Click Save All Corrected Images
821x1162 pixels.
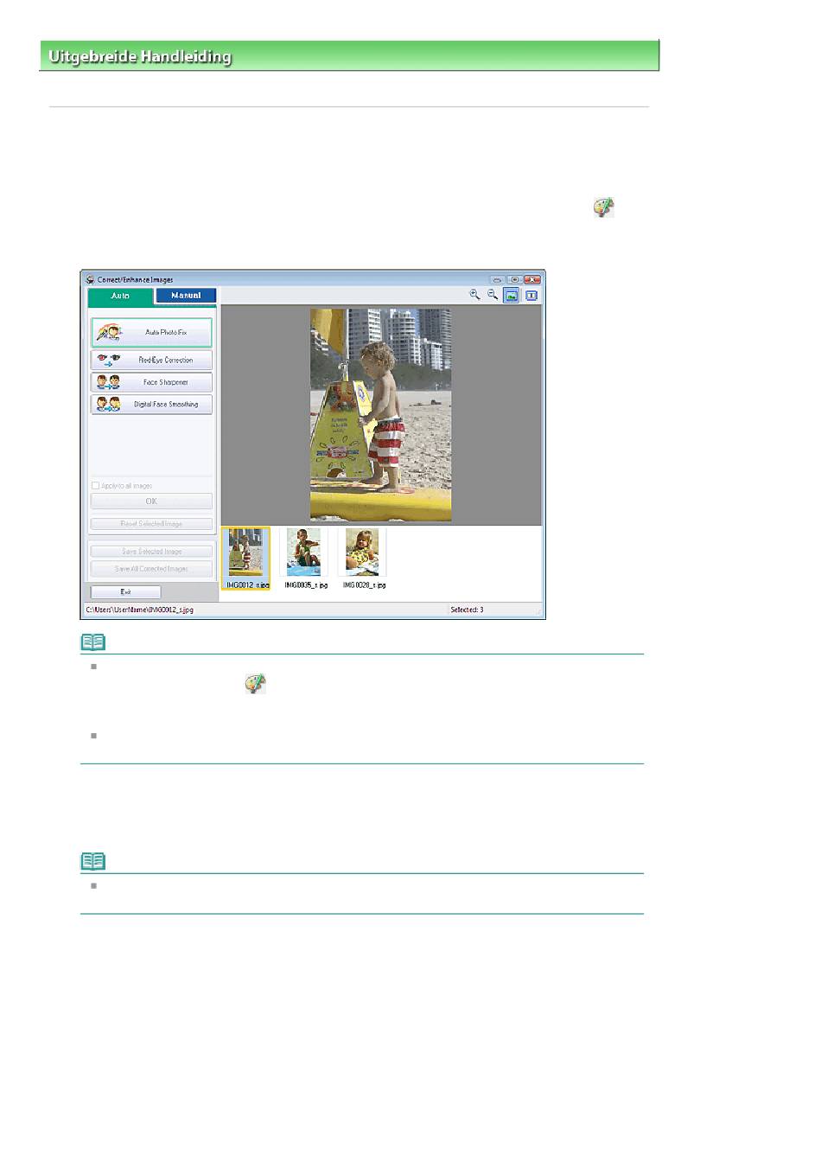click(x=151, y=569)
